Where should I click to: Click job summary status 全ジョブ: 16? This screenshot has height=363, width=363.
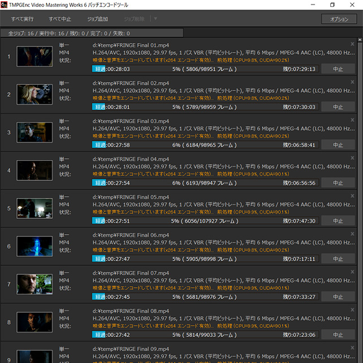21,33
